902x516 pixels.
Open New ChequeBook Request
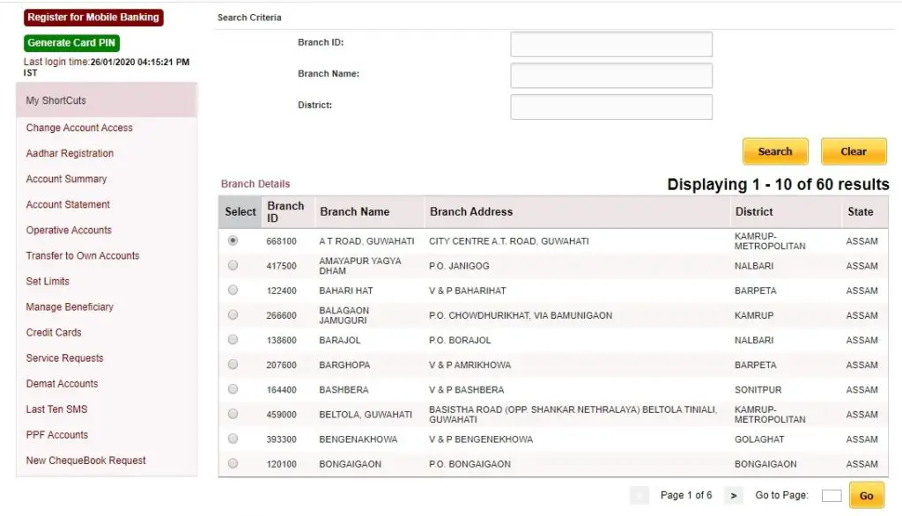(85, 461)
